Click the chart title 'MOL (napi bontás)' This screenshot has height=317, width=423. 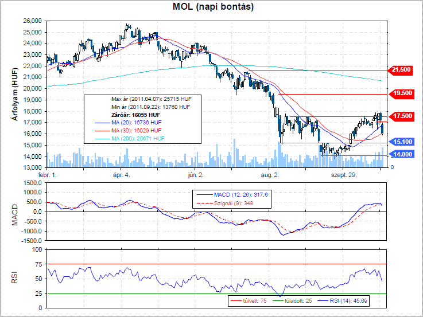pyautogui.click(x=213, y=6)
